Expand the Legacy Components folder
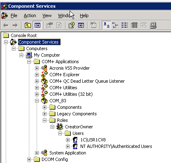Screen dimensions: 171x163 click(x=44, y=114)
